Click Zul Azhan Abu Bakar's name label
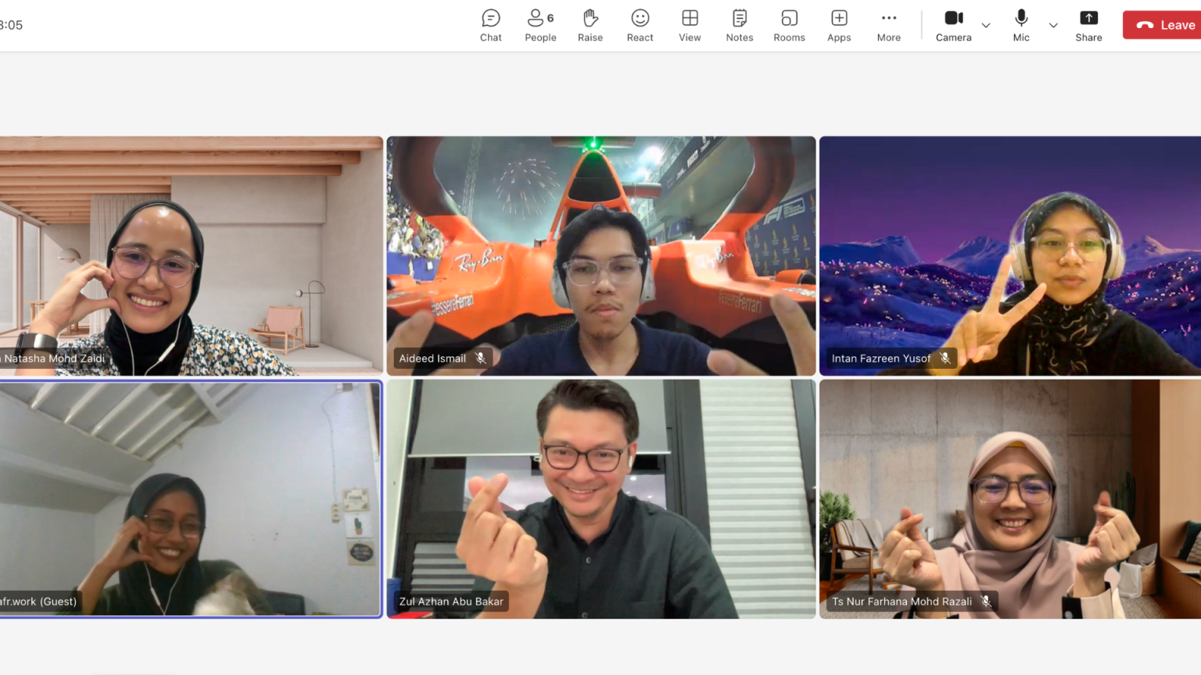 click(x=450, y=601)
